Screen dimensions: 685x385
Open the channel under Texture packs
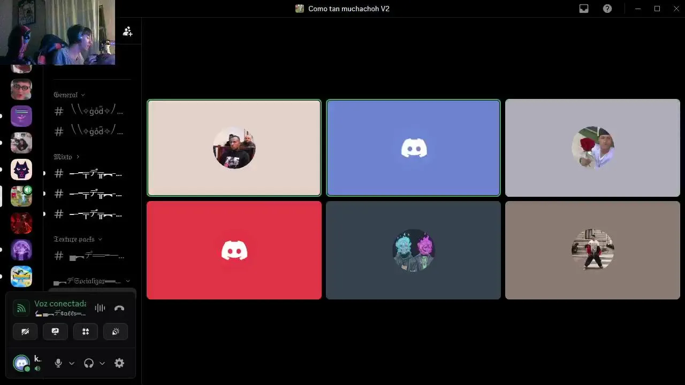pyautogui.click(x=90, y=256)
